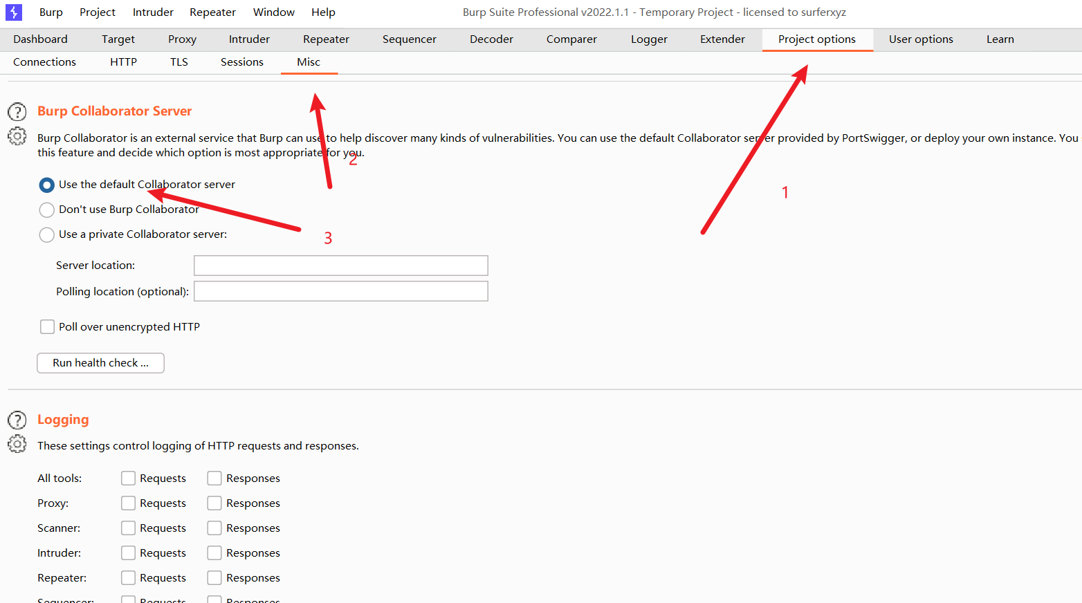This screenshot has width=1082, height=603.
Task: Open the TLS sub-tab
Action: pyautogui.click(x=179, y=62)
